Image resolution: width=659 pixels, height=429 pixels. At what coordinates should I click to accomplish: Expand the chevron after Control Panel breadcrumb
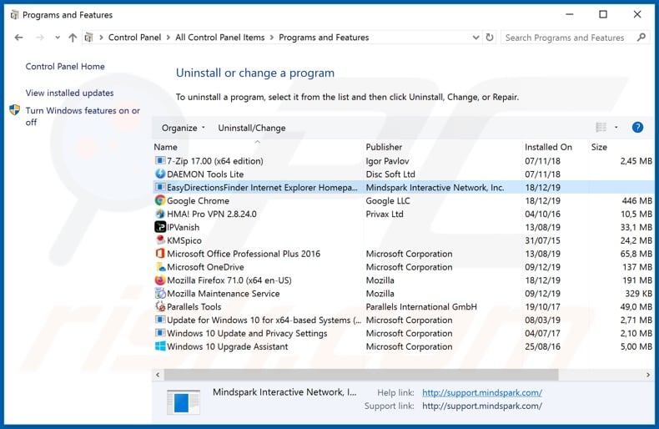point(169,38)
